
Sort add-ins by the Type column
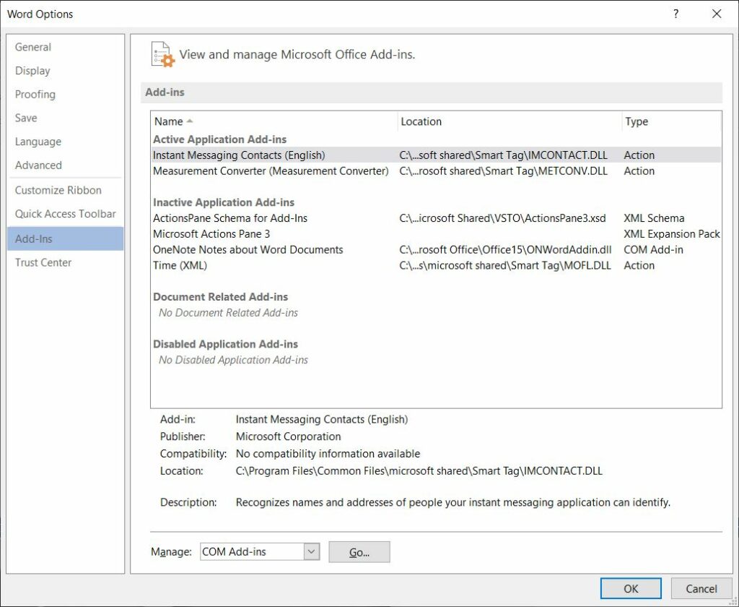[637, 121]
